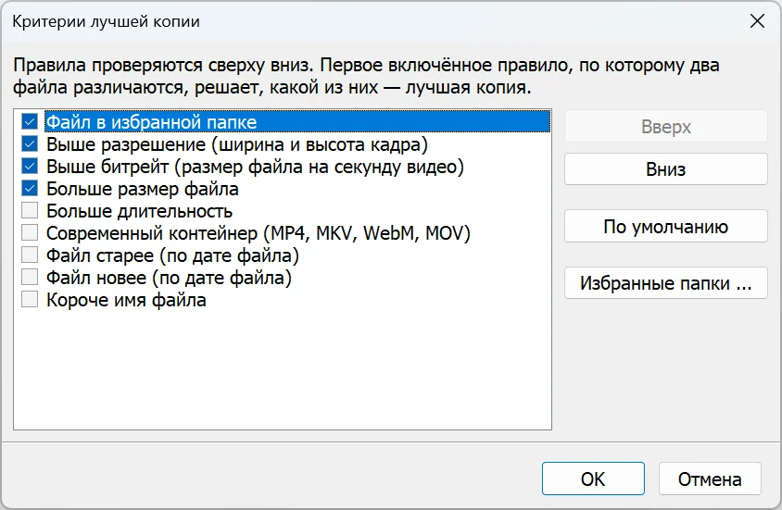
Task: Reset rules with 'По умолчанию' button
Action: [666, 226]
